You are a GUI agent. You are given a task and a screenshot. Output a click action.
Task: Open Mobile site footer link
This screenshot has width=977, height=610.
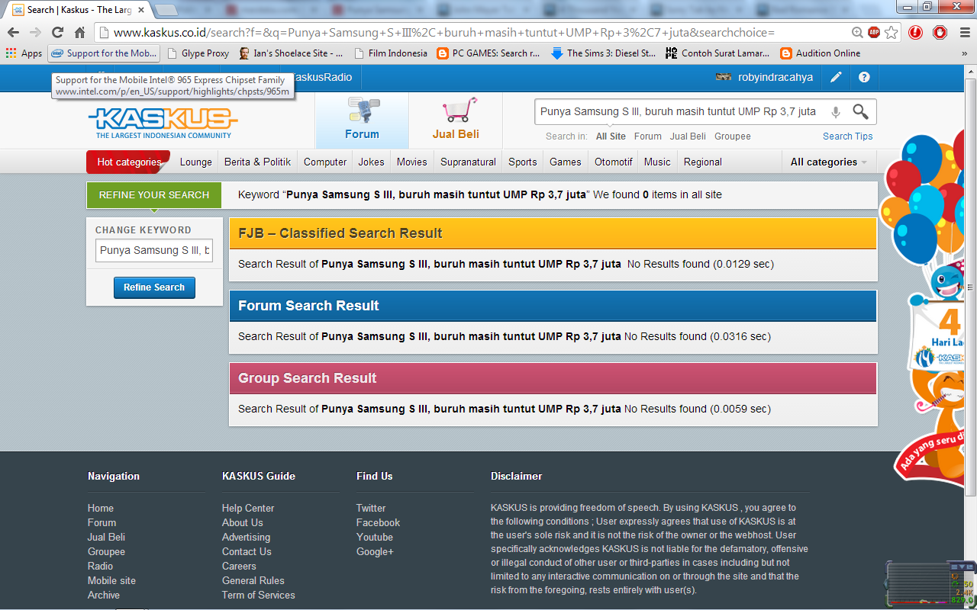pos(111,580)
